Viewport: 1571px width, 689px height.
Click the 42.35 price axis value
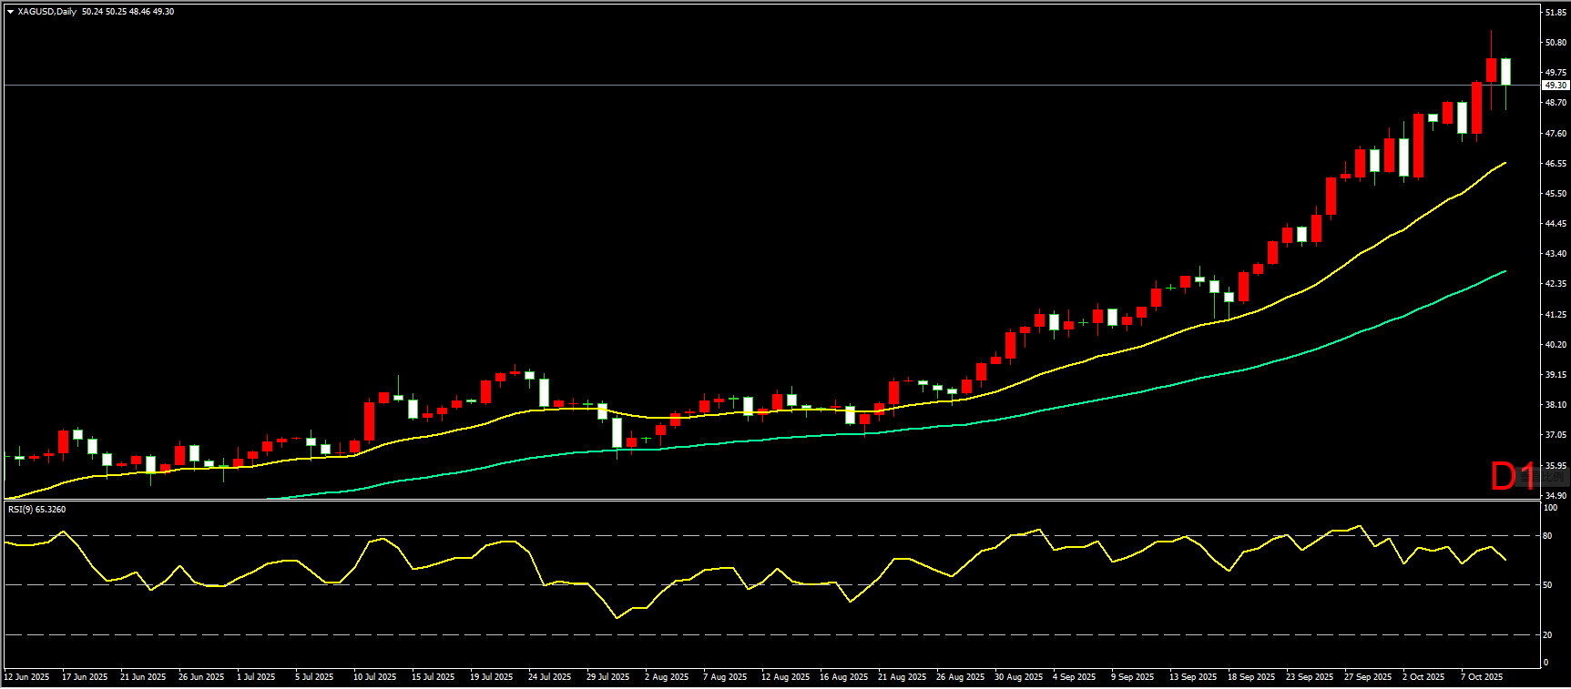click(1556, 284)
